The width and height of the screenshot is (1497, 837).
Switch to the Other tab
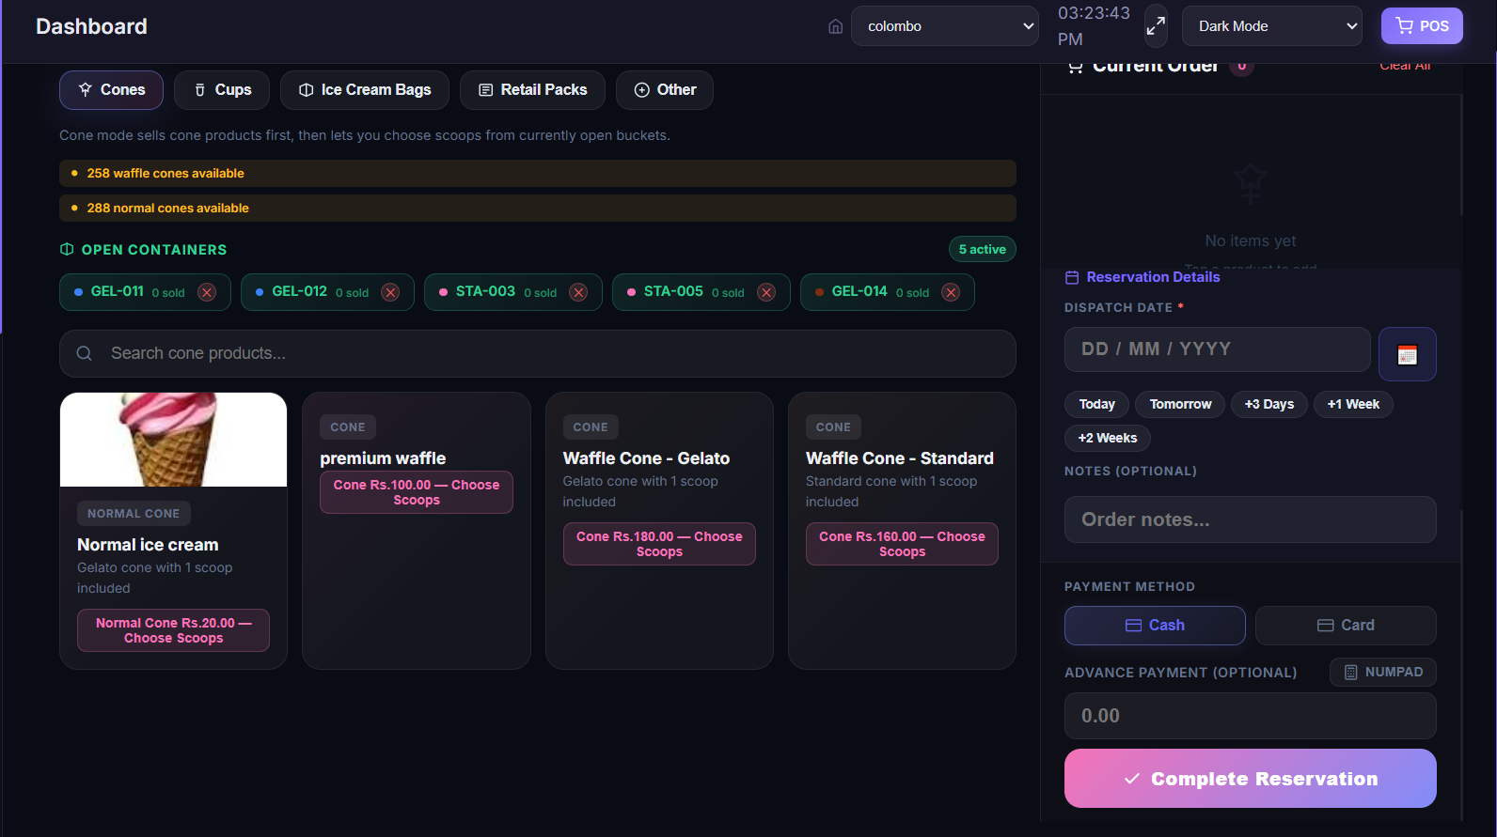pos(665,90)
